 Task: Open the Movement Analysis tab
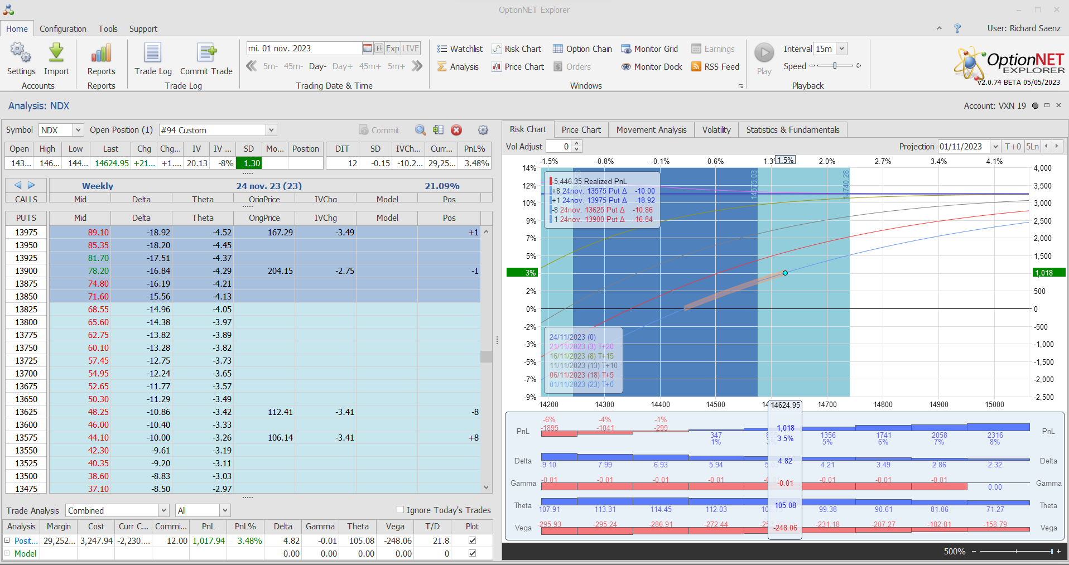[652, 129]
